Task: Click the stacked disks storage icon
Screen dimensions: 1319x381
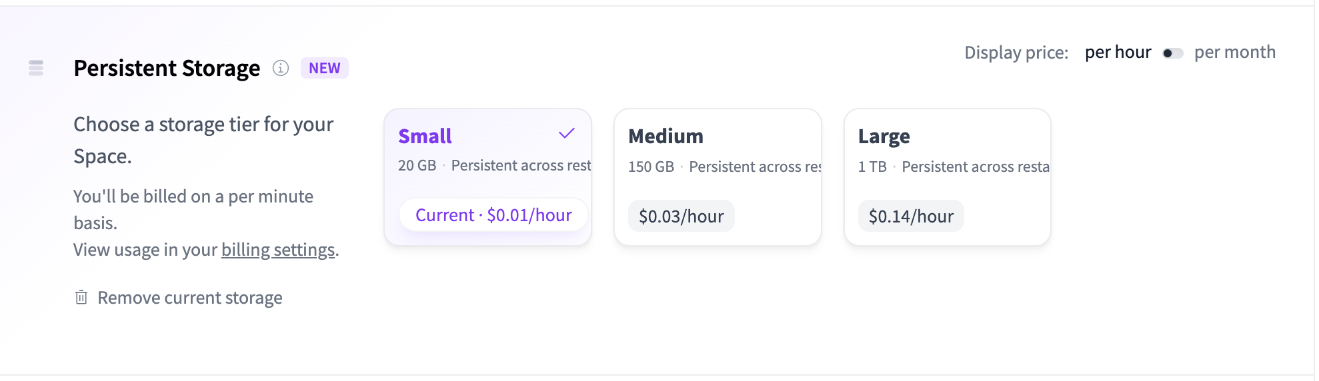Action: [36, 68]
